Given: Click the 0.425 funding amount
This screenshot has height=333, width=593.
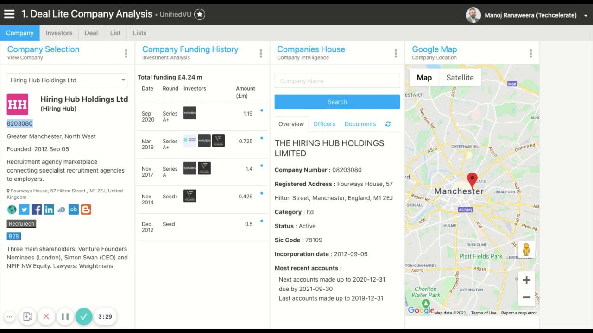Looking at the screenshot, I should tap(246, 197).
